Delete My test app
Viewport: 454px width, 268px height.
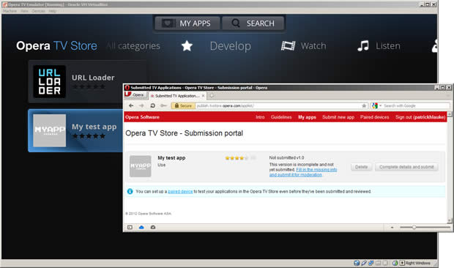(361, 167)
